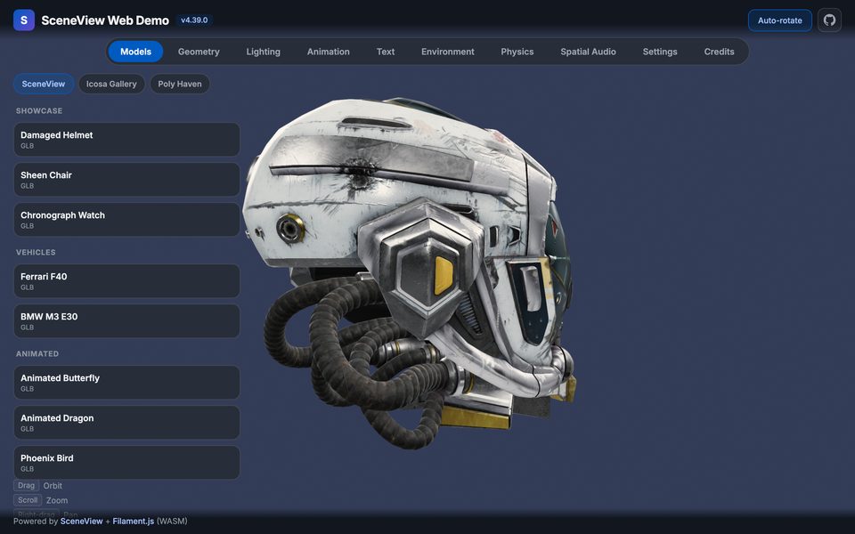Click the v4.39.0 version badge
Image resolution: width=855 pixels, height=534 pixels.
(x=194, y=20)
